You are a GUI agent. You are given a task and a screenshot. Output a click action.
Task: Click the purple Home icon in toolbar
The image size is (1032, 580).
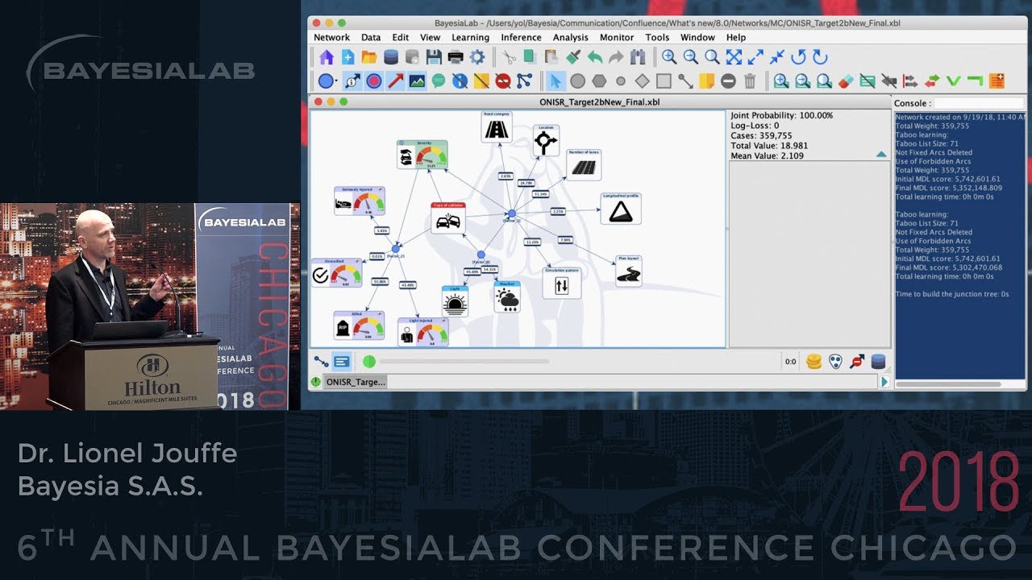pos(326,57)
